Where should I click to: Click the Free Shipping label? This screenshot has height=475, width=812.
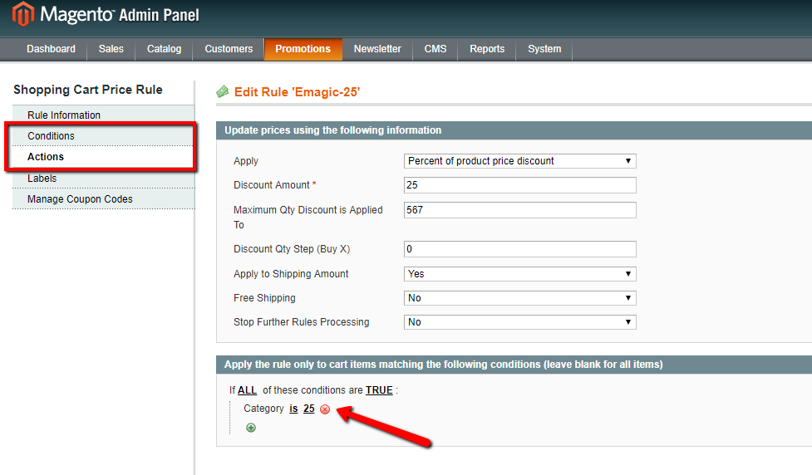[x=264, y=298]
